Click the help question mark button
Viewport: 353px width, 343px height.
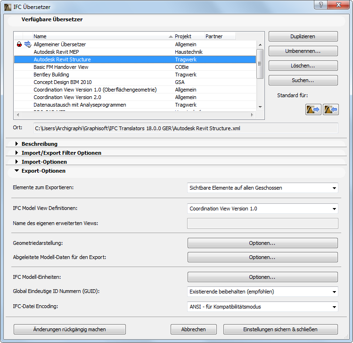point(321,5)
